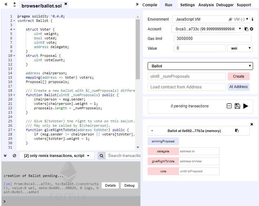Open the Account address dropdown

(207, 29)
